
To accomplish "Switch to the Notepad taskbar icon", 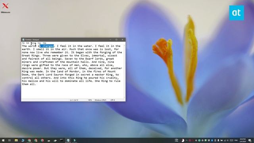I will click(68, 140).
